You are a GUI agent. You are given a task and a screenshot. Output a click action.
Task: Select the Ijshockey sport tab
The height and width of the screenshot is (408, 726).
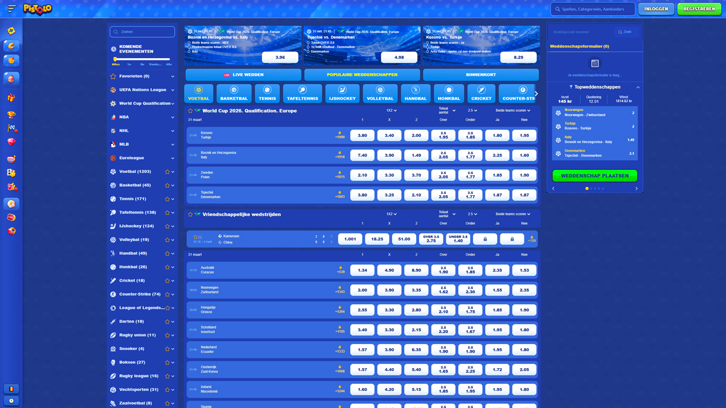click(342, 94)
